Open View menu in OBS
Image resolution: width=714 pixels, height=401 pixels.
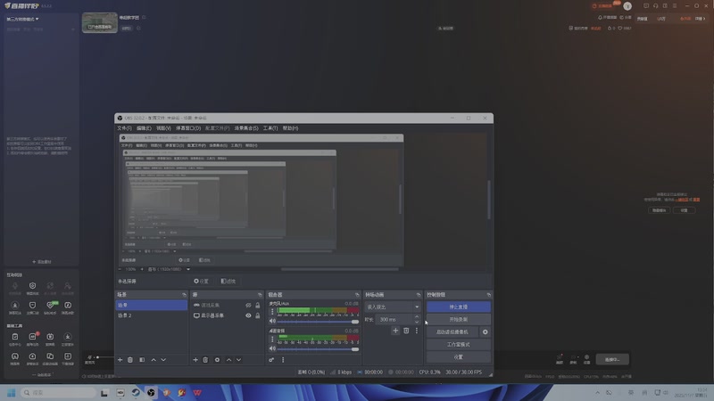coord(163,128)
